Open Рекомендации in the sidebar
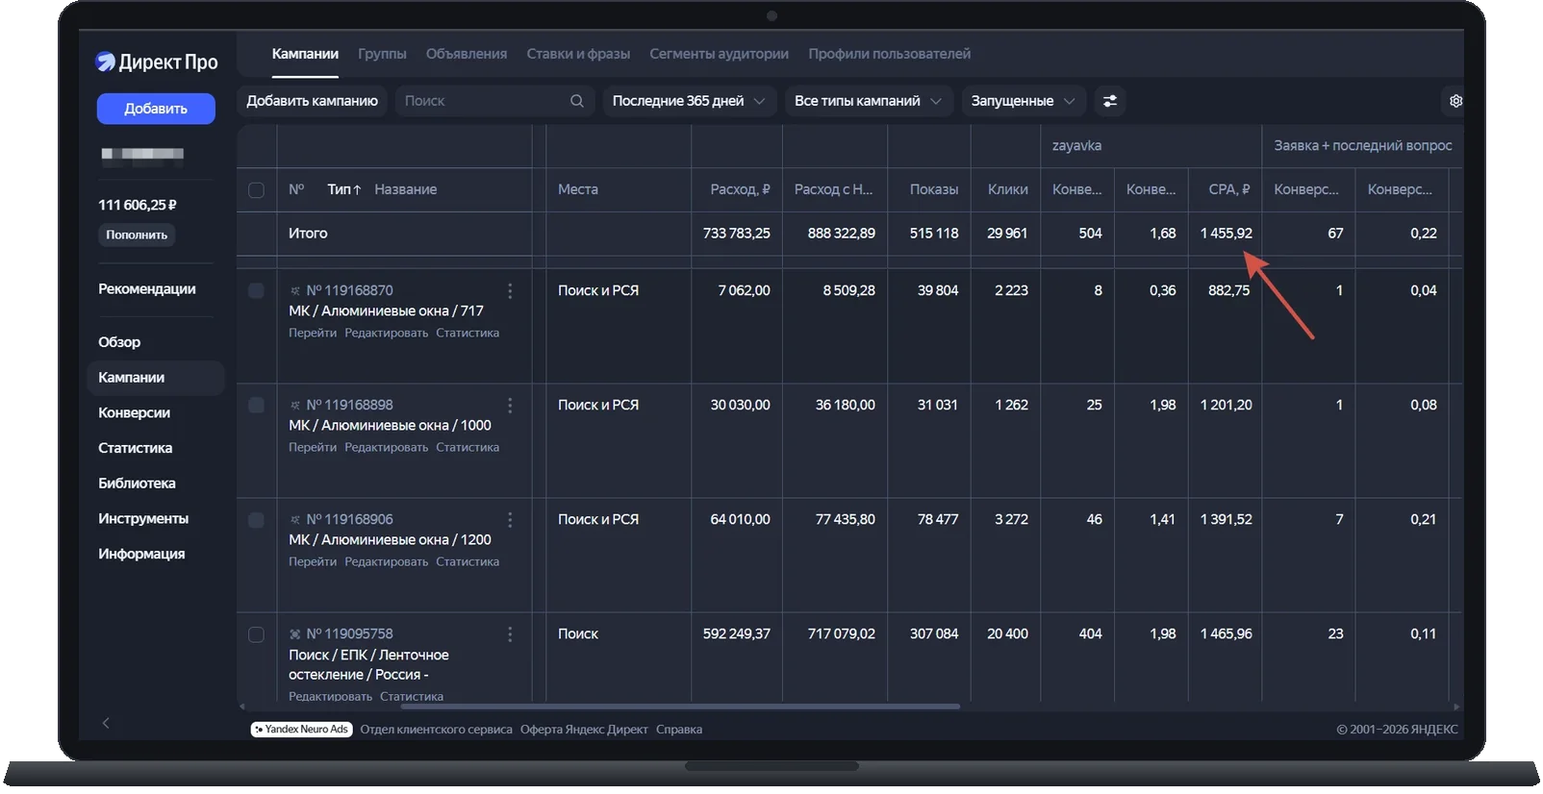 pyautogui.click(x=146, y=288)
